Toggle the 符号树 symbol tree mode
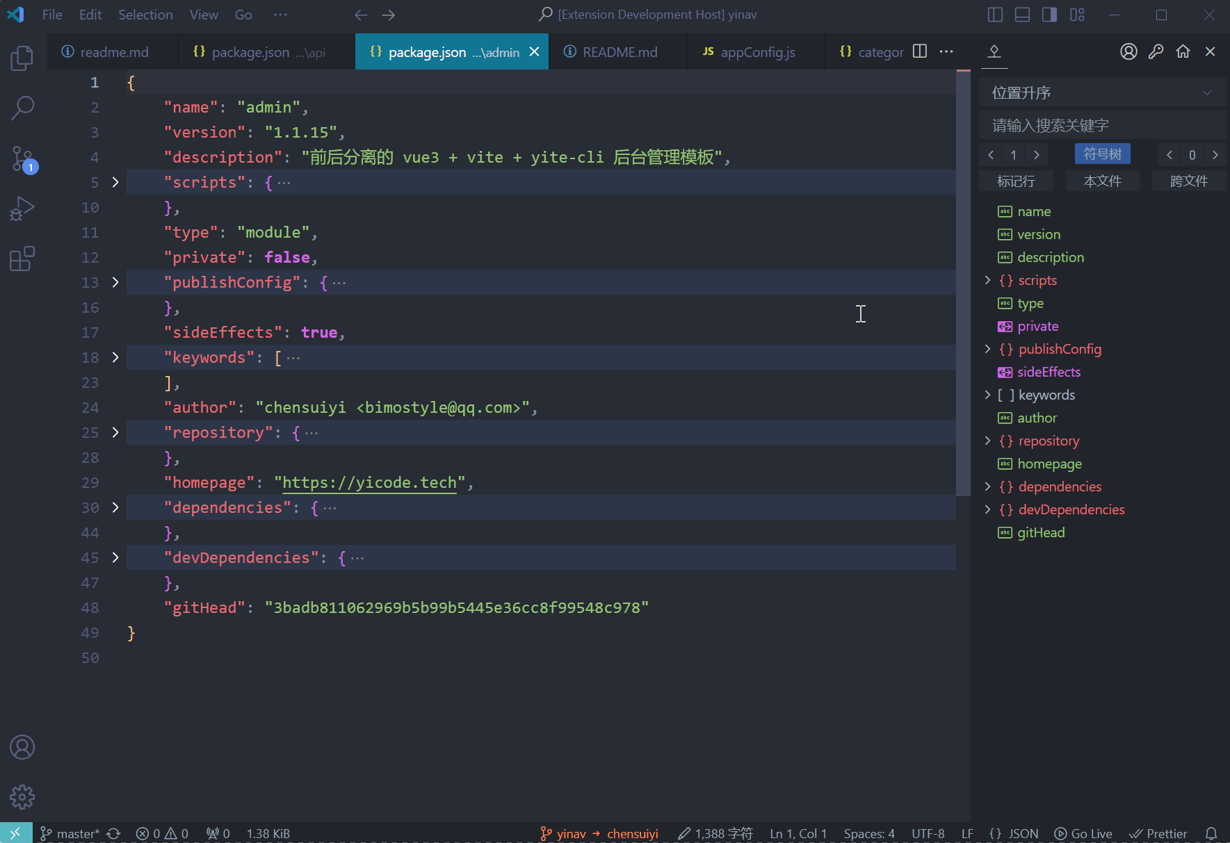The image size is (1230, 843). 1102,154
